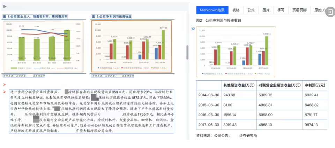Click the document's vertical scrollbar thumb
335x148 pixels.
(x=187, y=52)
